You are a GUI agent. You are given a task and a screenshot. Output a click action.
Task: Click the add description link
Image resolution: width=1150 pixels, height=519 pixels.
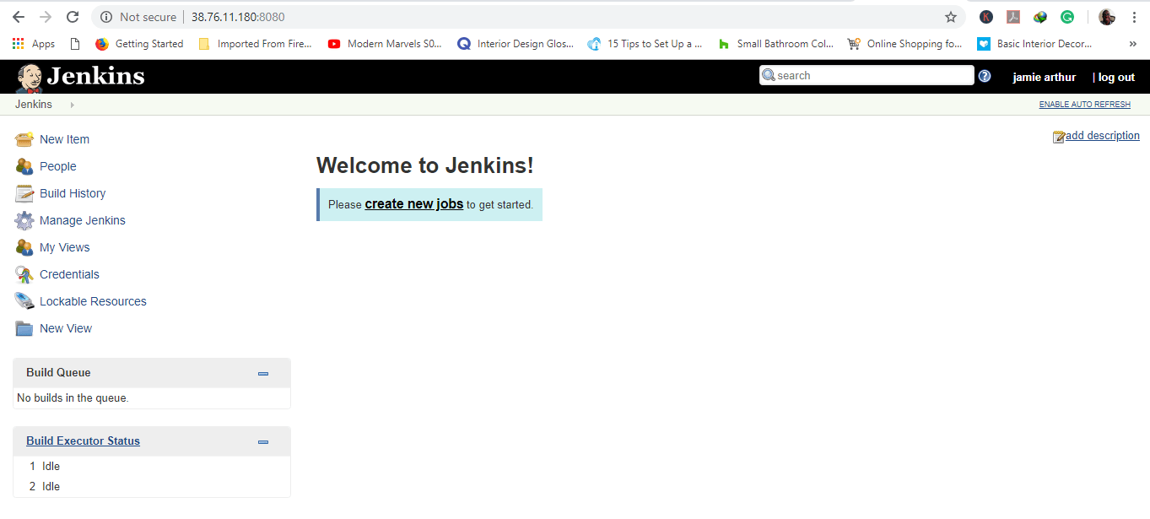[1103, 136]
